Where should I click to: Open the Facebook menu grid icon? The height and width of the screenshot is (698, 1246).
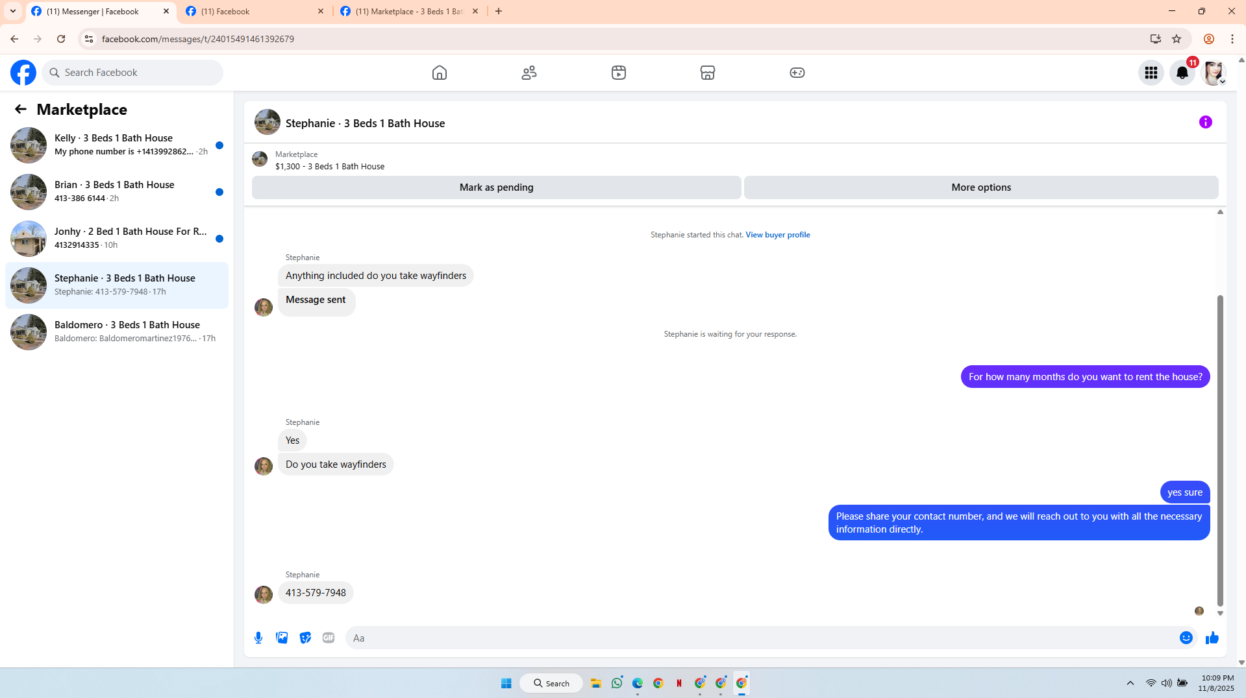1151,73
